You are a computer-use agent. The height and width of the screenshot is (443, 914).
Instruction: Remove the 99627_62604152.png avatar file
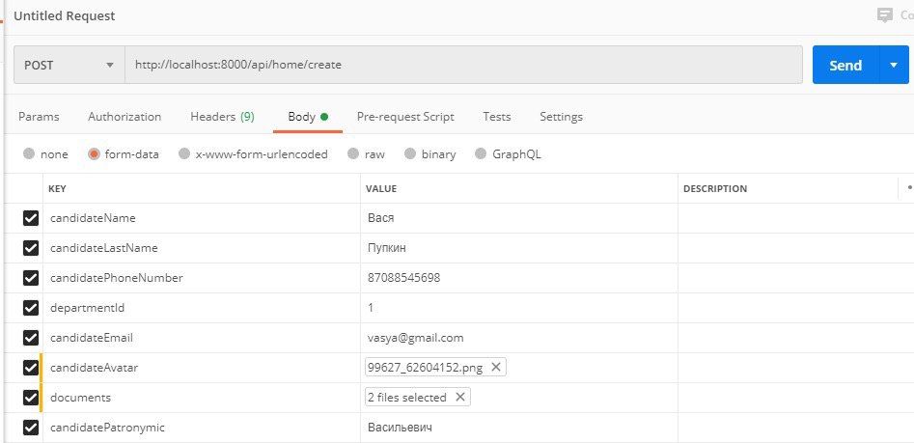[x=496, y=367]
